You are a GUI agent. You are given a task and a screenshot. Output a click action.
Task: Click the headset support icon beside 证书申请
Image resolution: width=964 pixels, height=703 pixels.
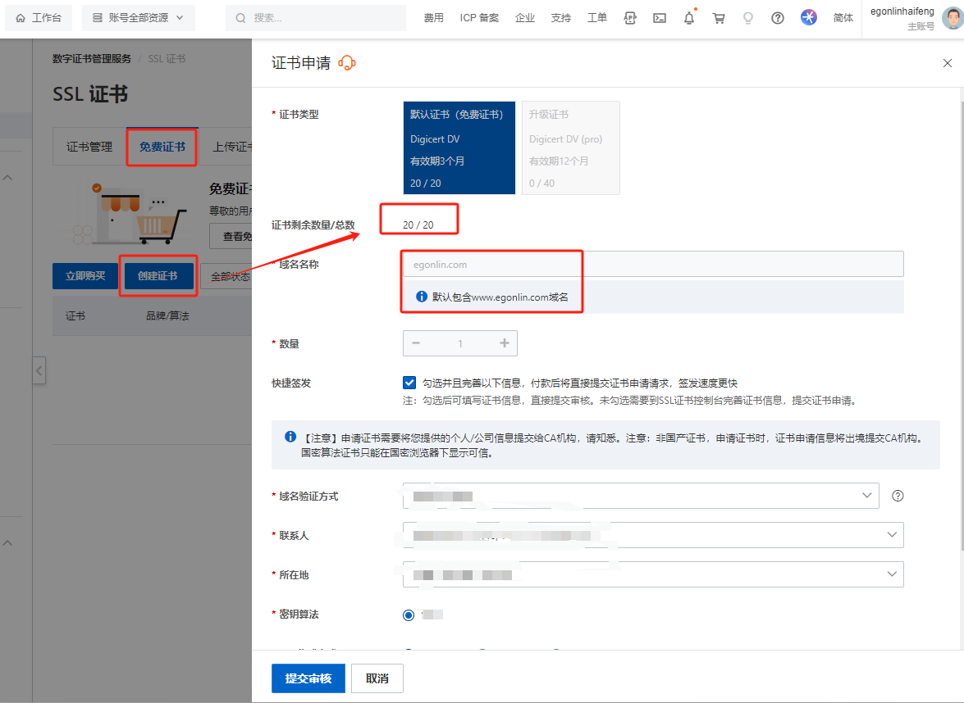click(347, 63)
